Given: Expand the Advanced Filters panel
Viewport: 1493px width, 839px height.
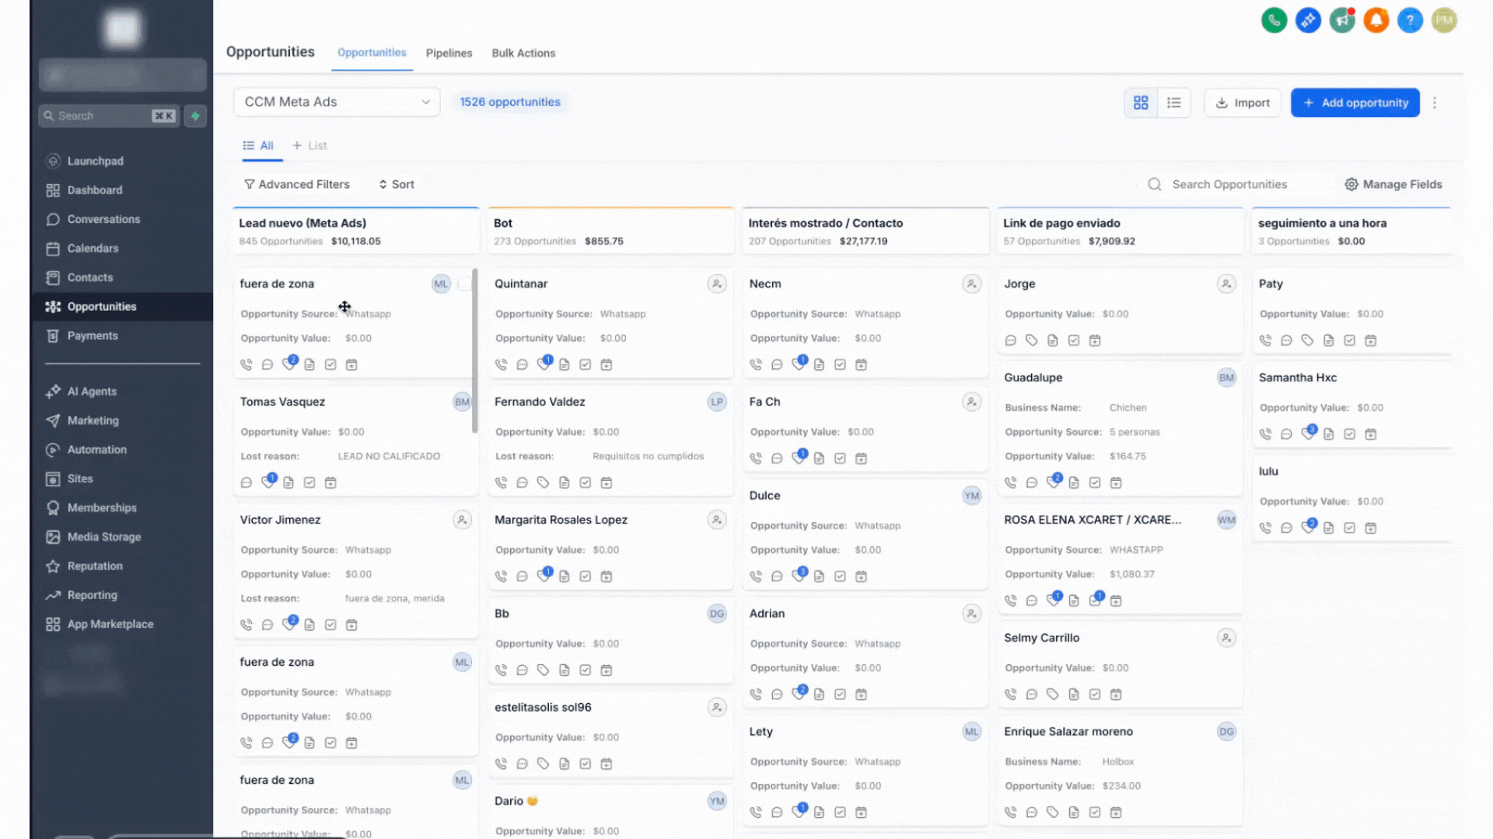Looking at the screenshot, I should (x=297, y=184).
